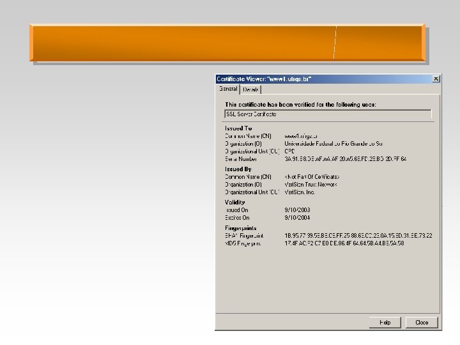This screenshot has height=345, width=460.
Task: Click the Close button at bottom
Action: [422, 323]
